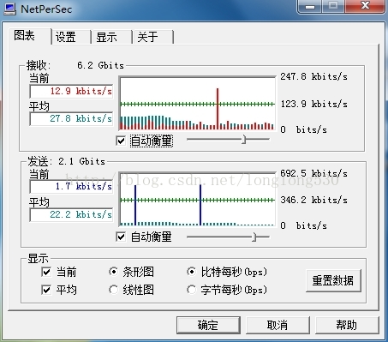Minimize the NetPerSec window
388x342 pixels.
(x=310, y=6)
